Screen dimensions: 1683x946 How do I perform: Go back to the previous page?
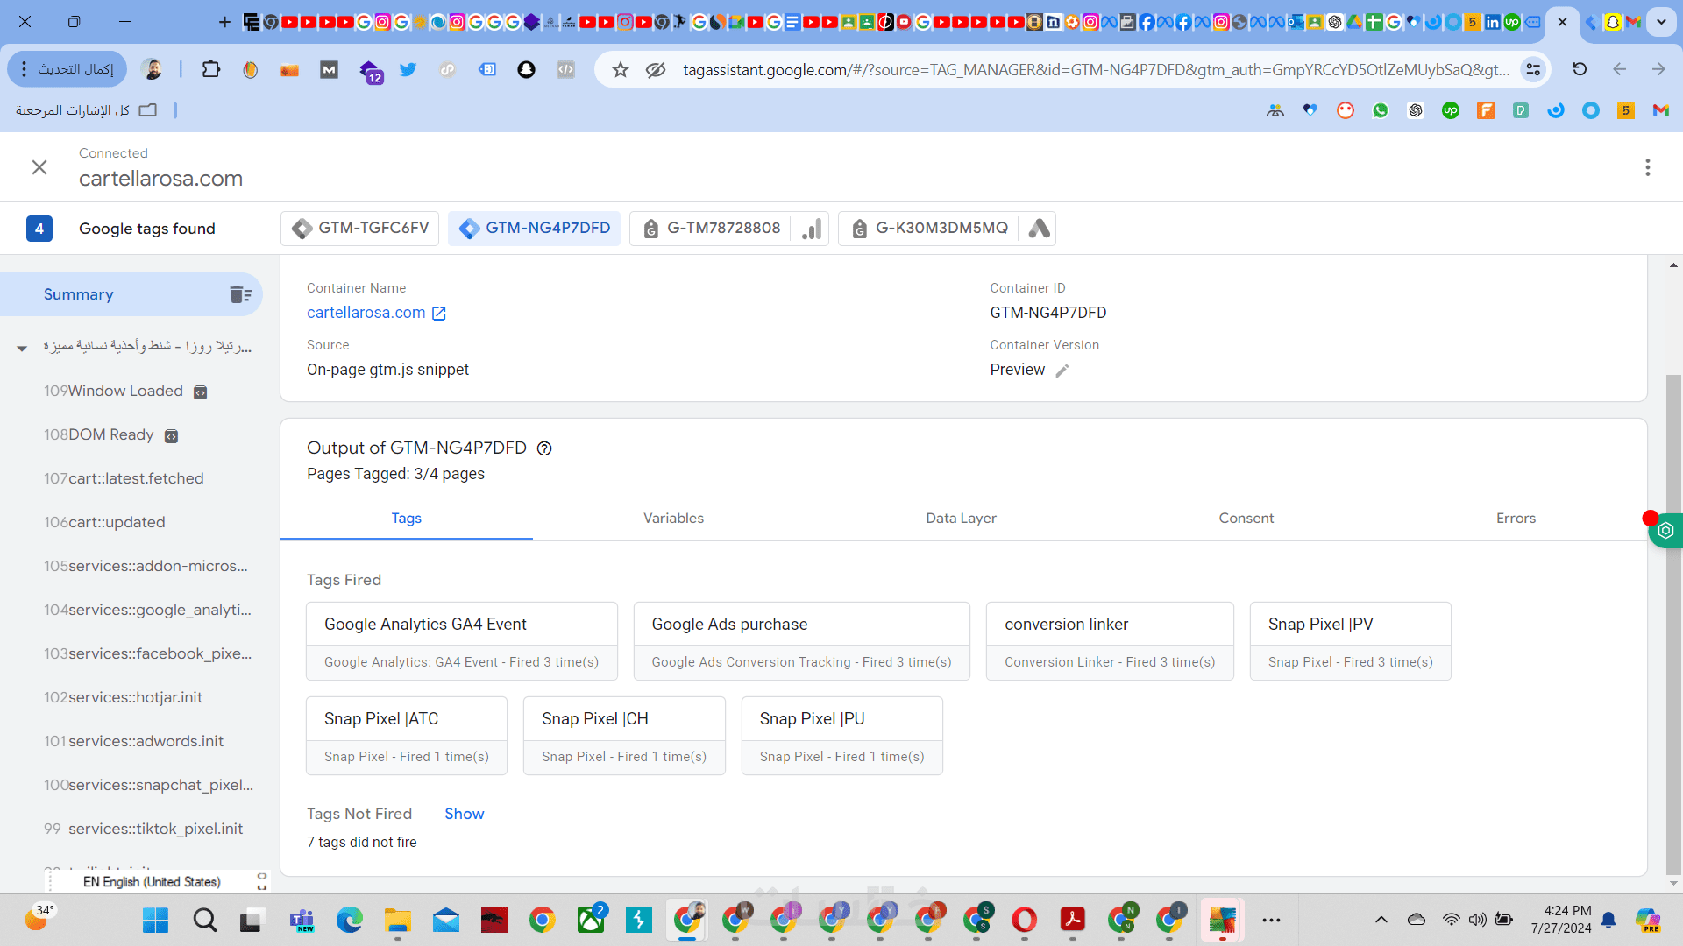1620,69
